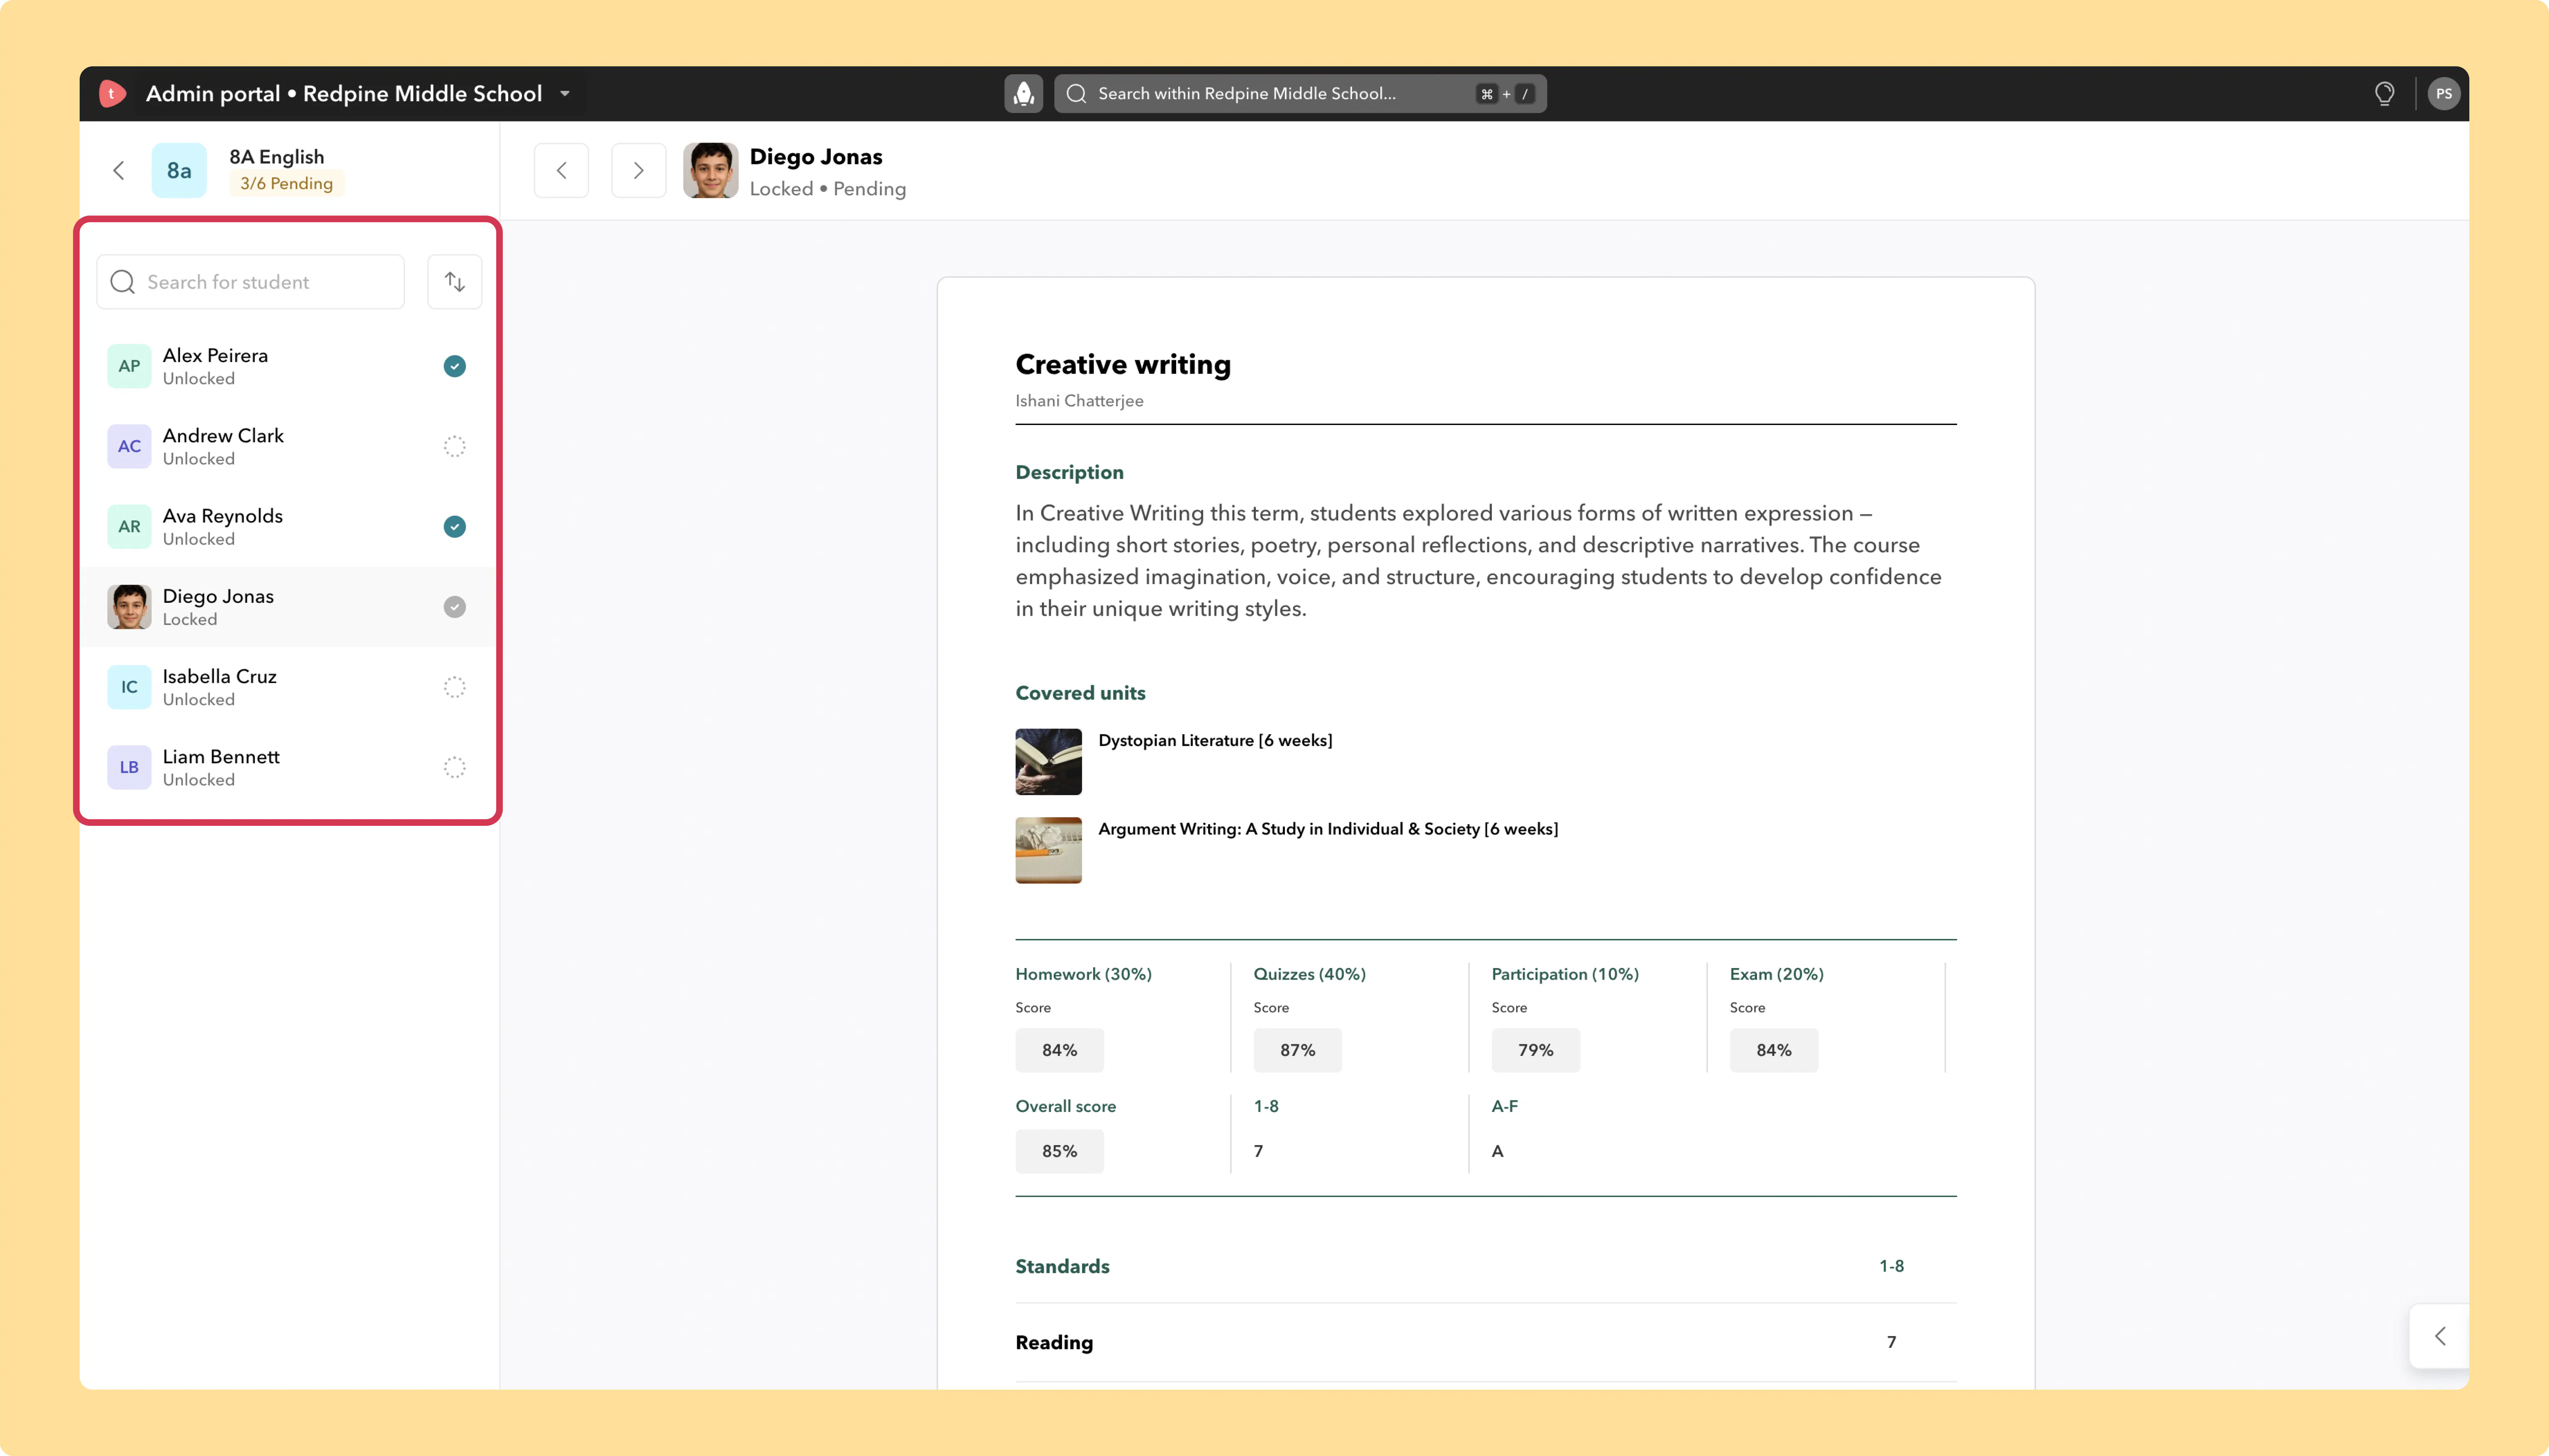Select Isabella Cruz in student list
Screen dimensions: 2549x1456
287,687
